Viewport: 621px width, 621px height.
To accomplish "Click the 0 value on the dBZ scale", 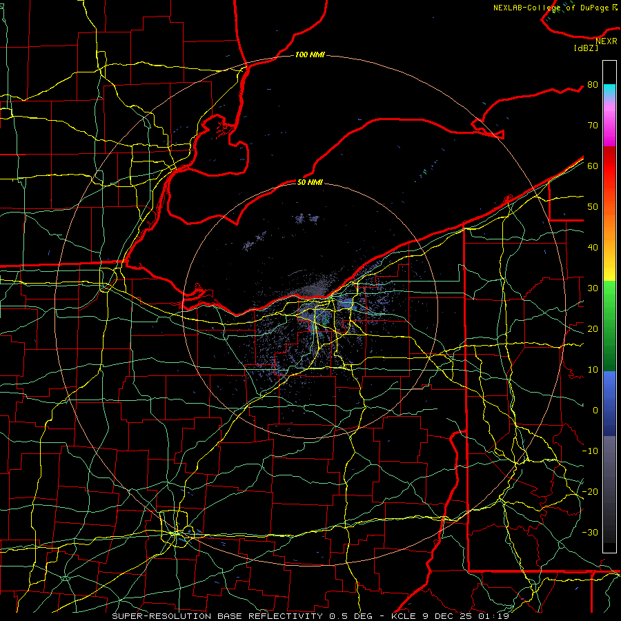I will tap(595, 411).
